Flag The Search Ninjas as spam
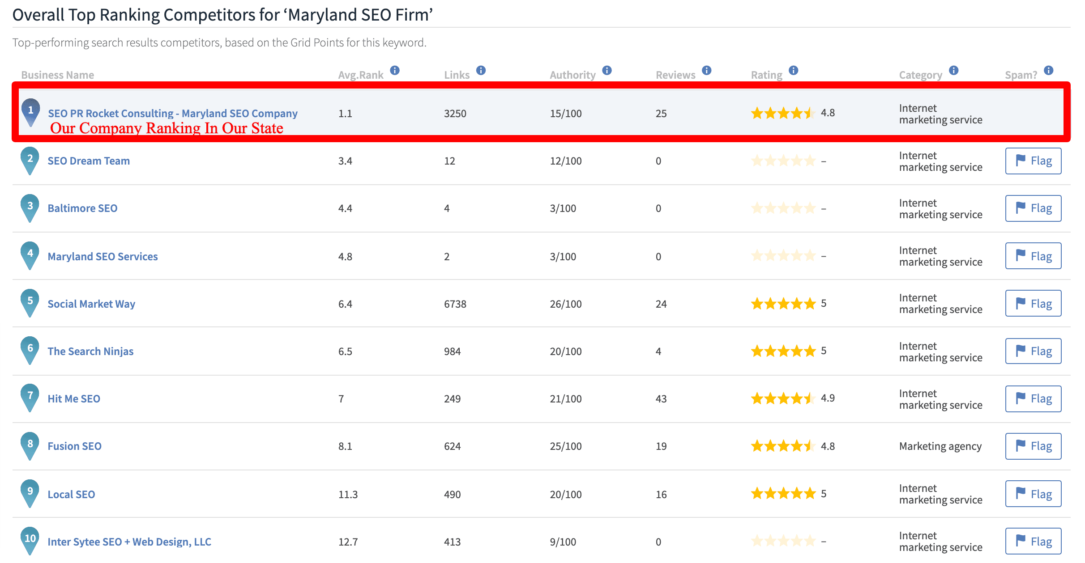Image resolution: width=1085 pixels, height=563 pixels. pos(1033,351)
